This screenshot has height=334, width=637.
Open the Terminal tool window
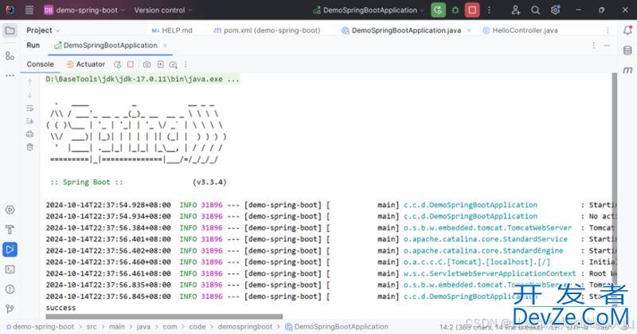10,269
